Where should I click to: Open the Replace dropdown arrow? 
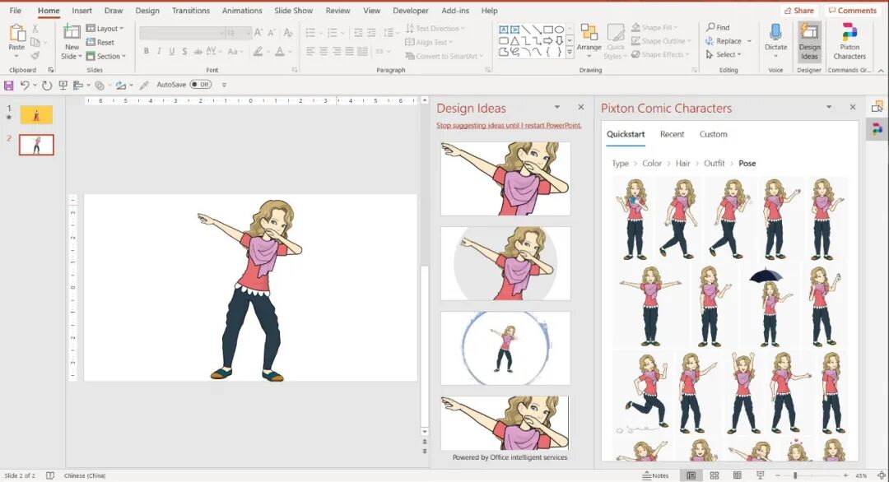pos(749,41)
